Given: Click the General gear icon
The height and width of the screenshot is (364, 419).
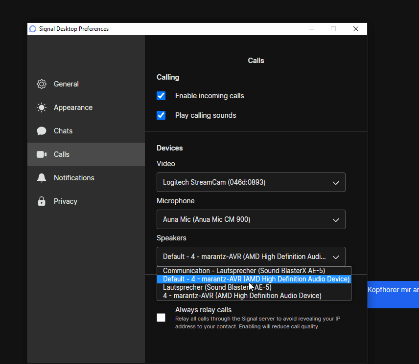Looking at the screenshot, I should pos(42,84).
